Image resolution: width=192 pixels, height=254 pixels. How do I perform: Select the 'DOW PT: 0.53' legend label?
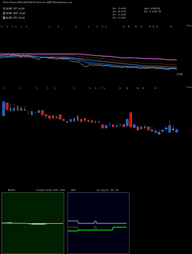15,18
